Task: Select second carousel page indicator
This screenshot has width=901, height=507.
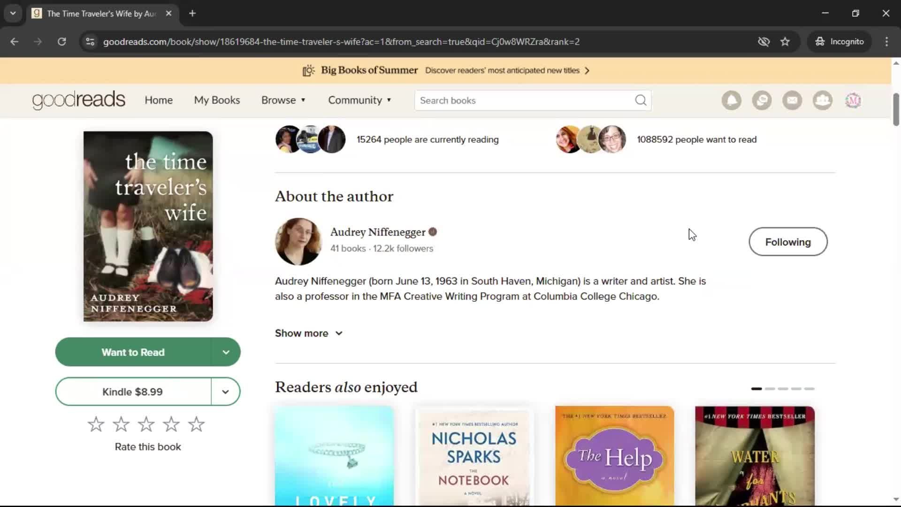Action: pos(770,389)
